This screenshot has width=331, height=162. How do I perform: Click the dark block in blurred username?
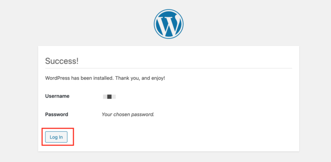pos(109,97)
